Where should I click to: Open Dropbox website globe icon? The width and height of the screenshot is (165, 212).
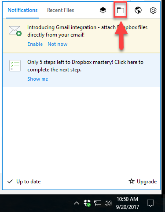pyautogui.click(x=138, y=10)
